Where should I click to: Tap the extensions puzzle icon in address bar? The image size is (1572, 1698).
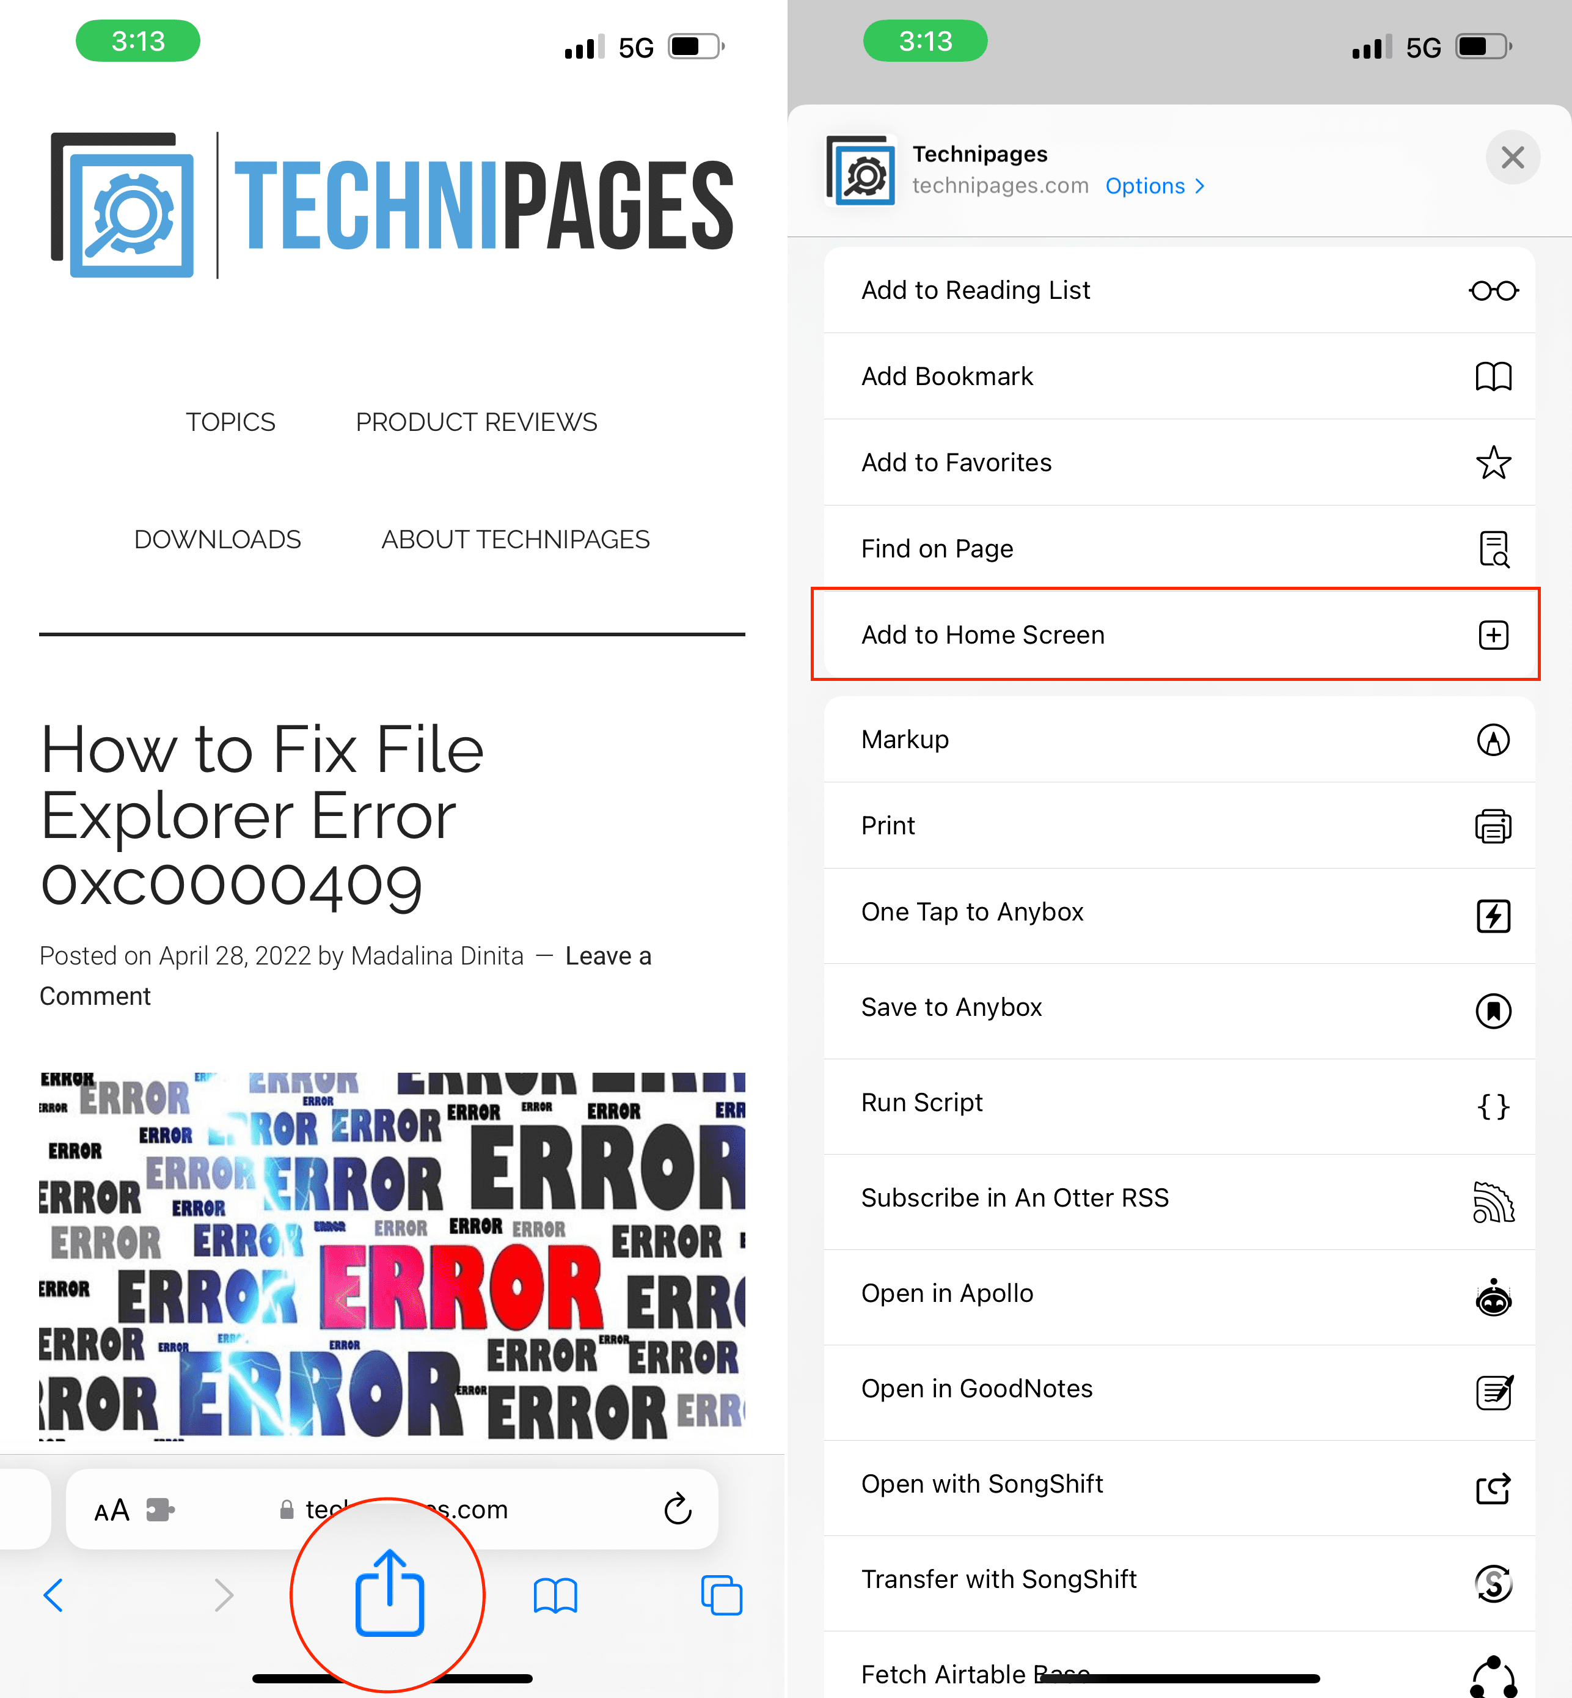coord(160,1510)
